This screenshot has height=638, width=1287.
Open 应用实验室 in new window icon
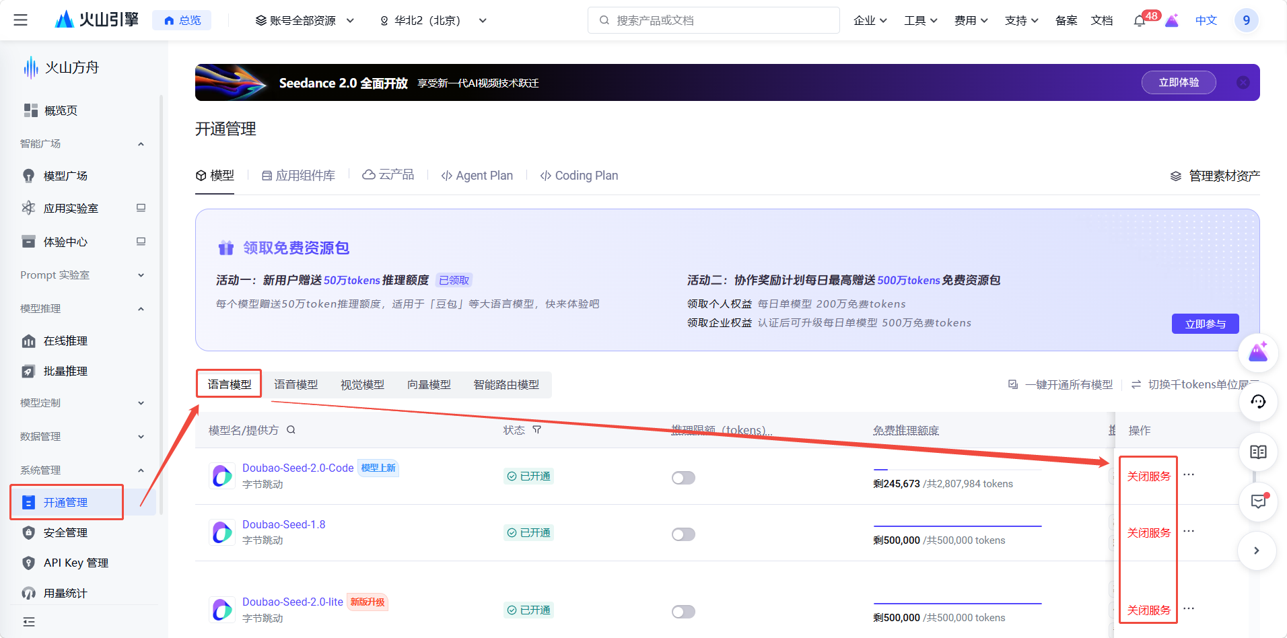pyautogui.click(x=141, y=208)
